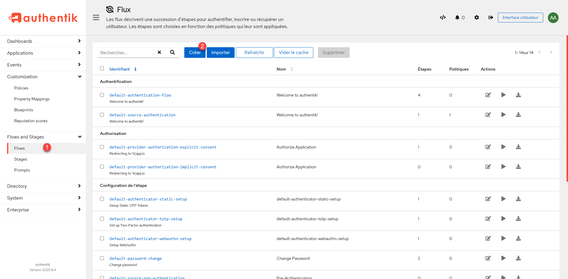Viewport: 568px width, 279px height.
Task: Edit the default-authentication-flow flow
Action: 488,95
